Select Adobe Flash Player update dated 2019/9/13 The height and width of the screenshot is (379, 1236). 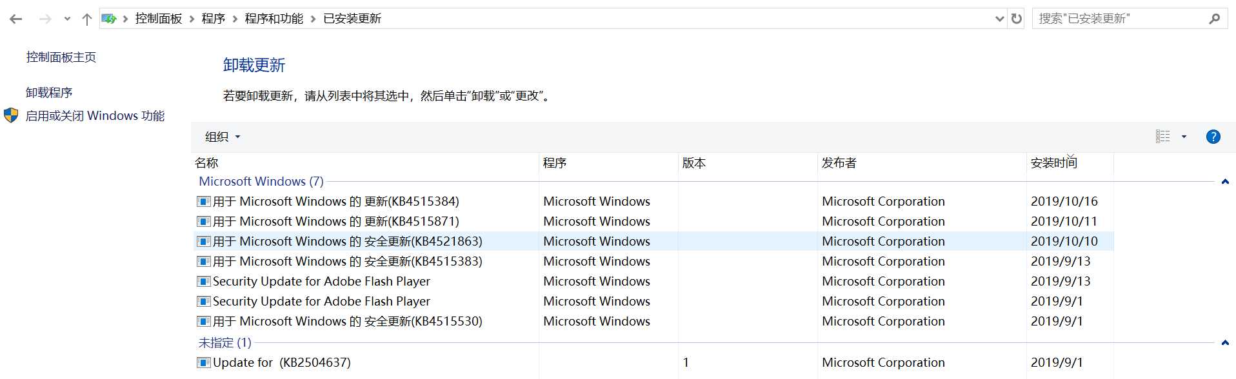click(653, 282)
